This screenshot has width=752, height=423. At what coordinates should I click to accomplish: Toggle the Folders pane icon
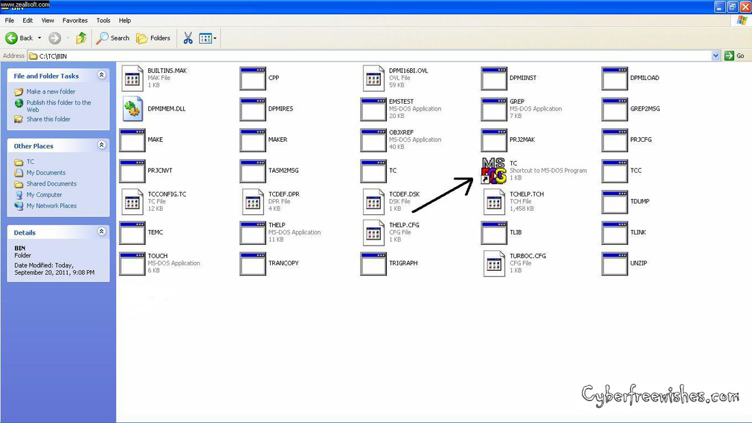click(142, 38)
